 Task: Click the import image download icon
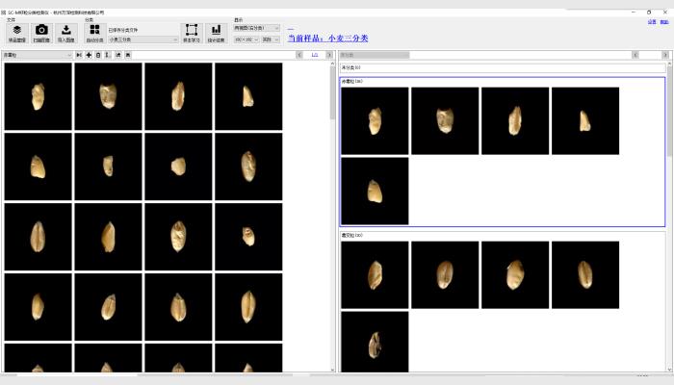pyautogui.click(x=66, y=34)
